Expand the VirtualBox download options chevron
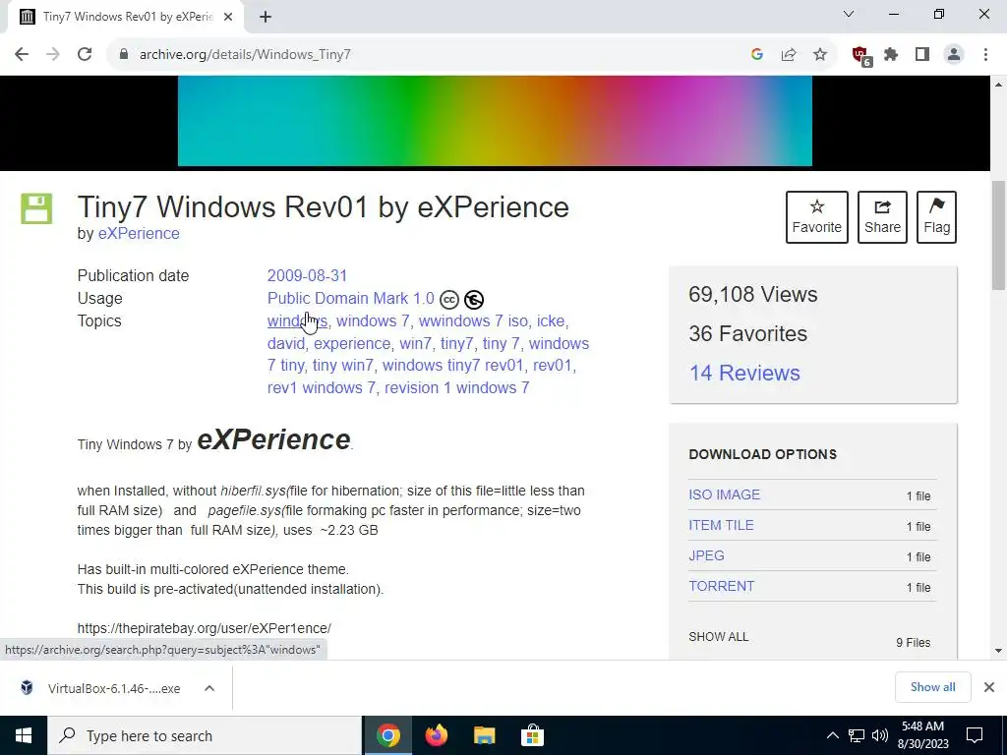Image resolution: width=1007 pixels, height=755 pixels. coord(209,688)
